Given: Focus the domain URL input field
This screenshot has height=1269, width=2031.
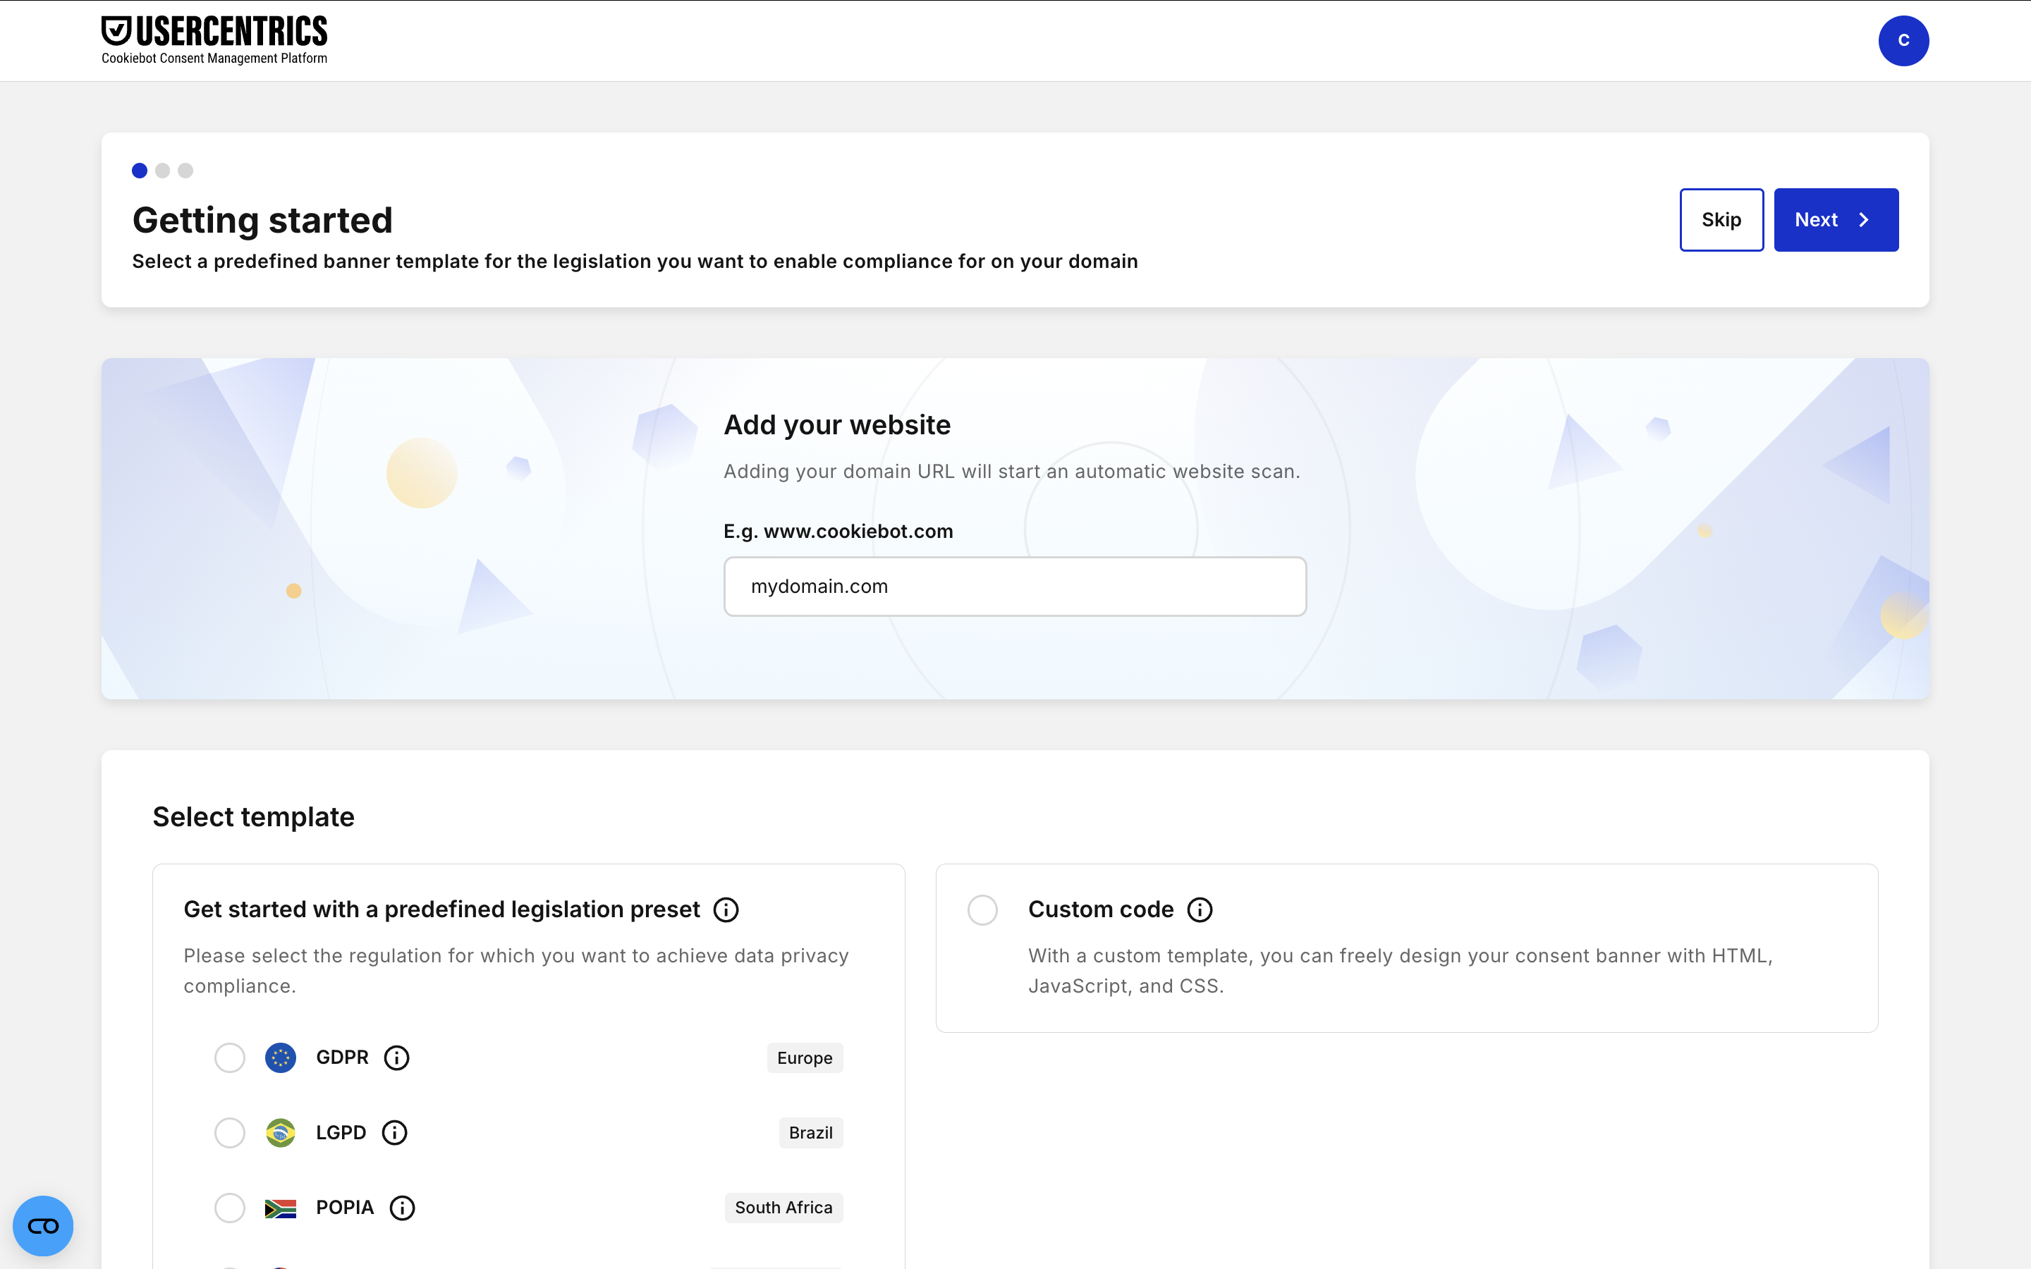Looking at the screenshot, I should (1015, 587).
